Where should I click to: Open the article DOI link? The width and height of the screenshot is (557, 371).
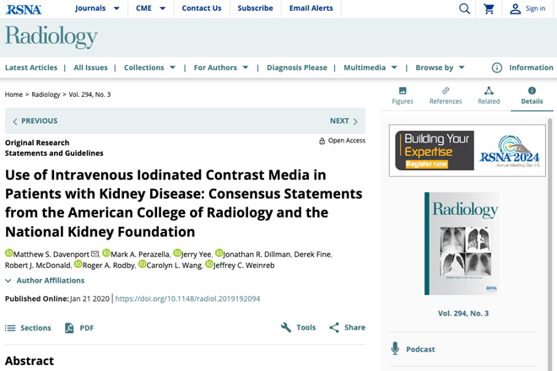pyautogui.click(x=187, y=298)
